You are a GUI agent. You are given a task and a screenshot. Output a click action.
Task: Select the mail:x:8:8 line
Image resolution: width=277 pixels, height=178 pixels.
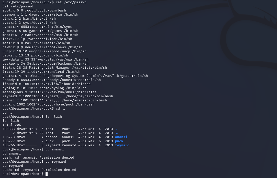(36, 43)
